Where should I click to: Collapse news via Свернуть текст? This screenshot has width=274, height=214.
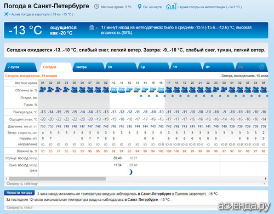pos(20,207)
